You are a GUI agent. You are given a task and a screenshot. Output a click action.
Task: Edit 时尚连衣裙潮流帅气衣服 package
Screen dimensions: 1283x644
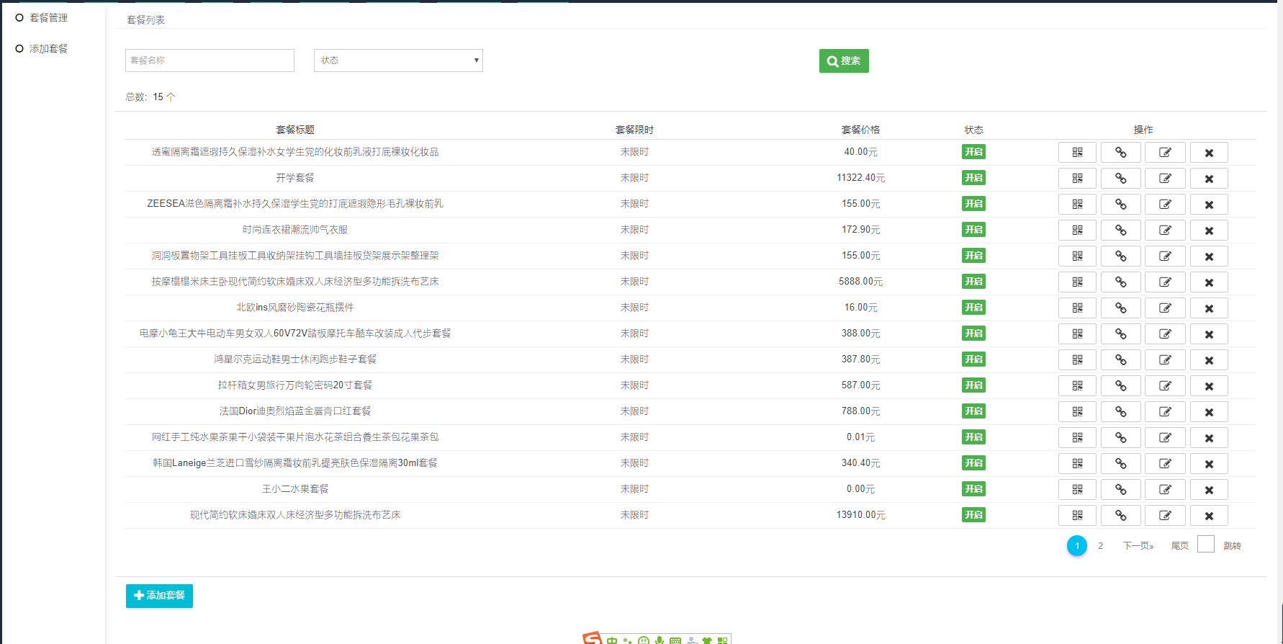(1165, 230)
